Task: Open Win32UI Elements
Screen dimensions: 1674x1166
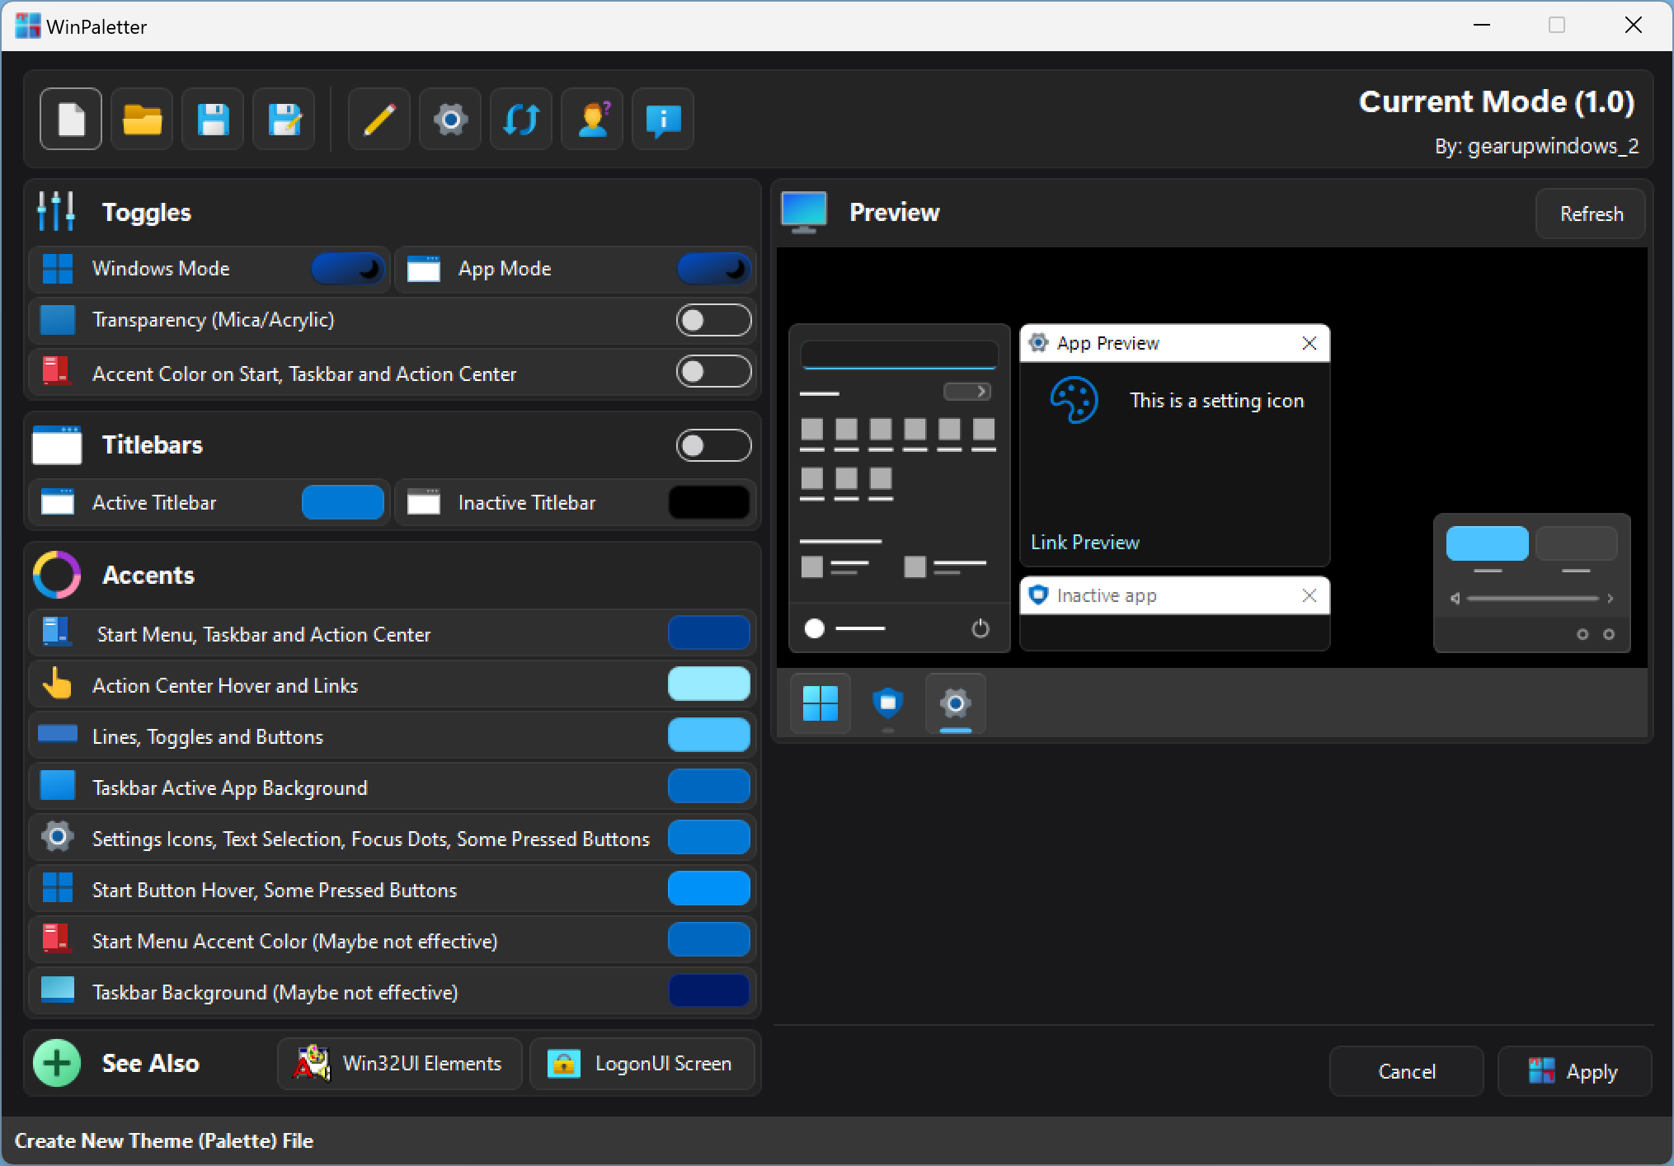Action: (400, 1064)
